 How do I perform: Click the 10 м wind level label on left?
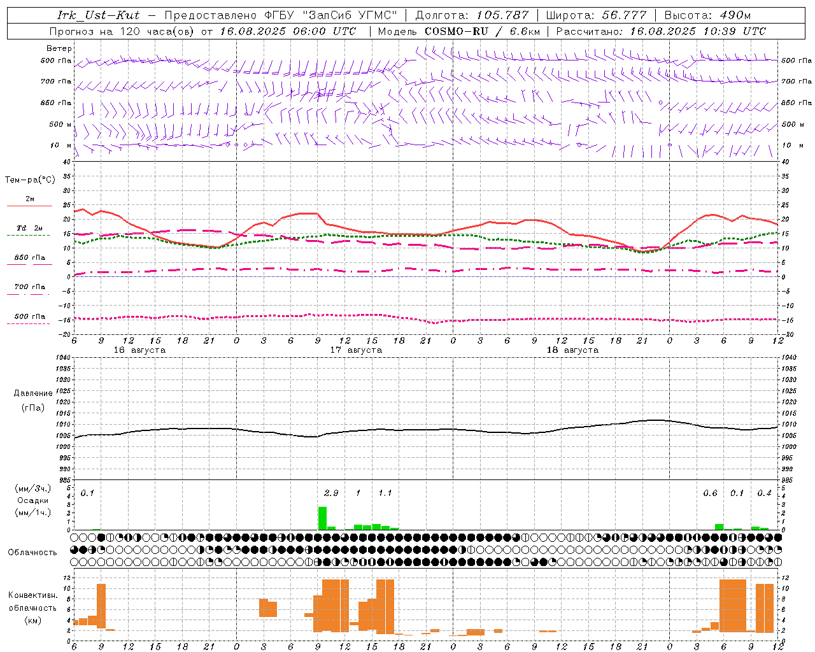(61, 145)
